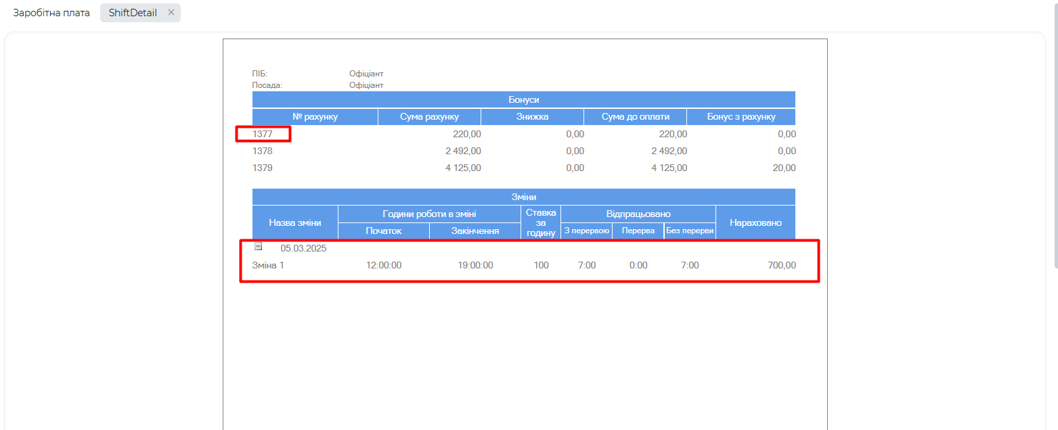This screenshot has width=1058, height=430.
Task: Click the Бонус з рахунку column header
Action: (x=741, y=117)
